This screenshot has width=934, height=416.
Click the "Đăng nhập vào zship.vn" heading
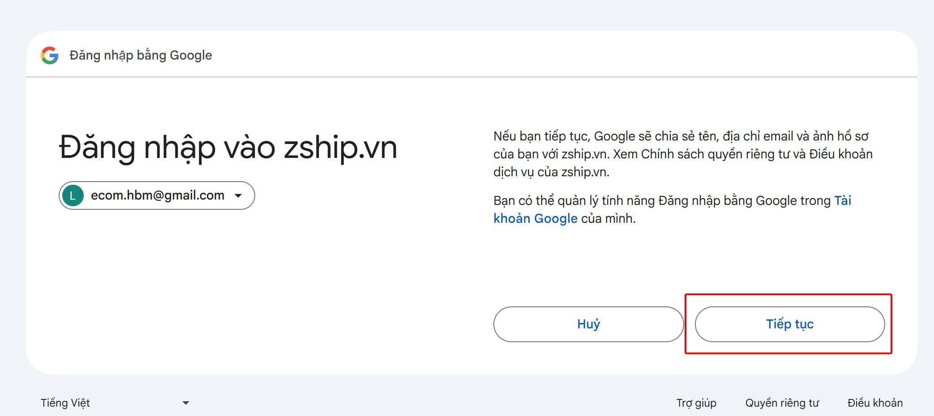(x=228, y=148)
